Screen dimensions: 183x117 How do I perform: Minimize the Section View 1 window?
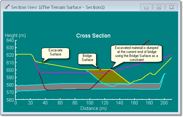[x=146, y=7]
